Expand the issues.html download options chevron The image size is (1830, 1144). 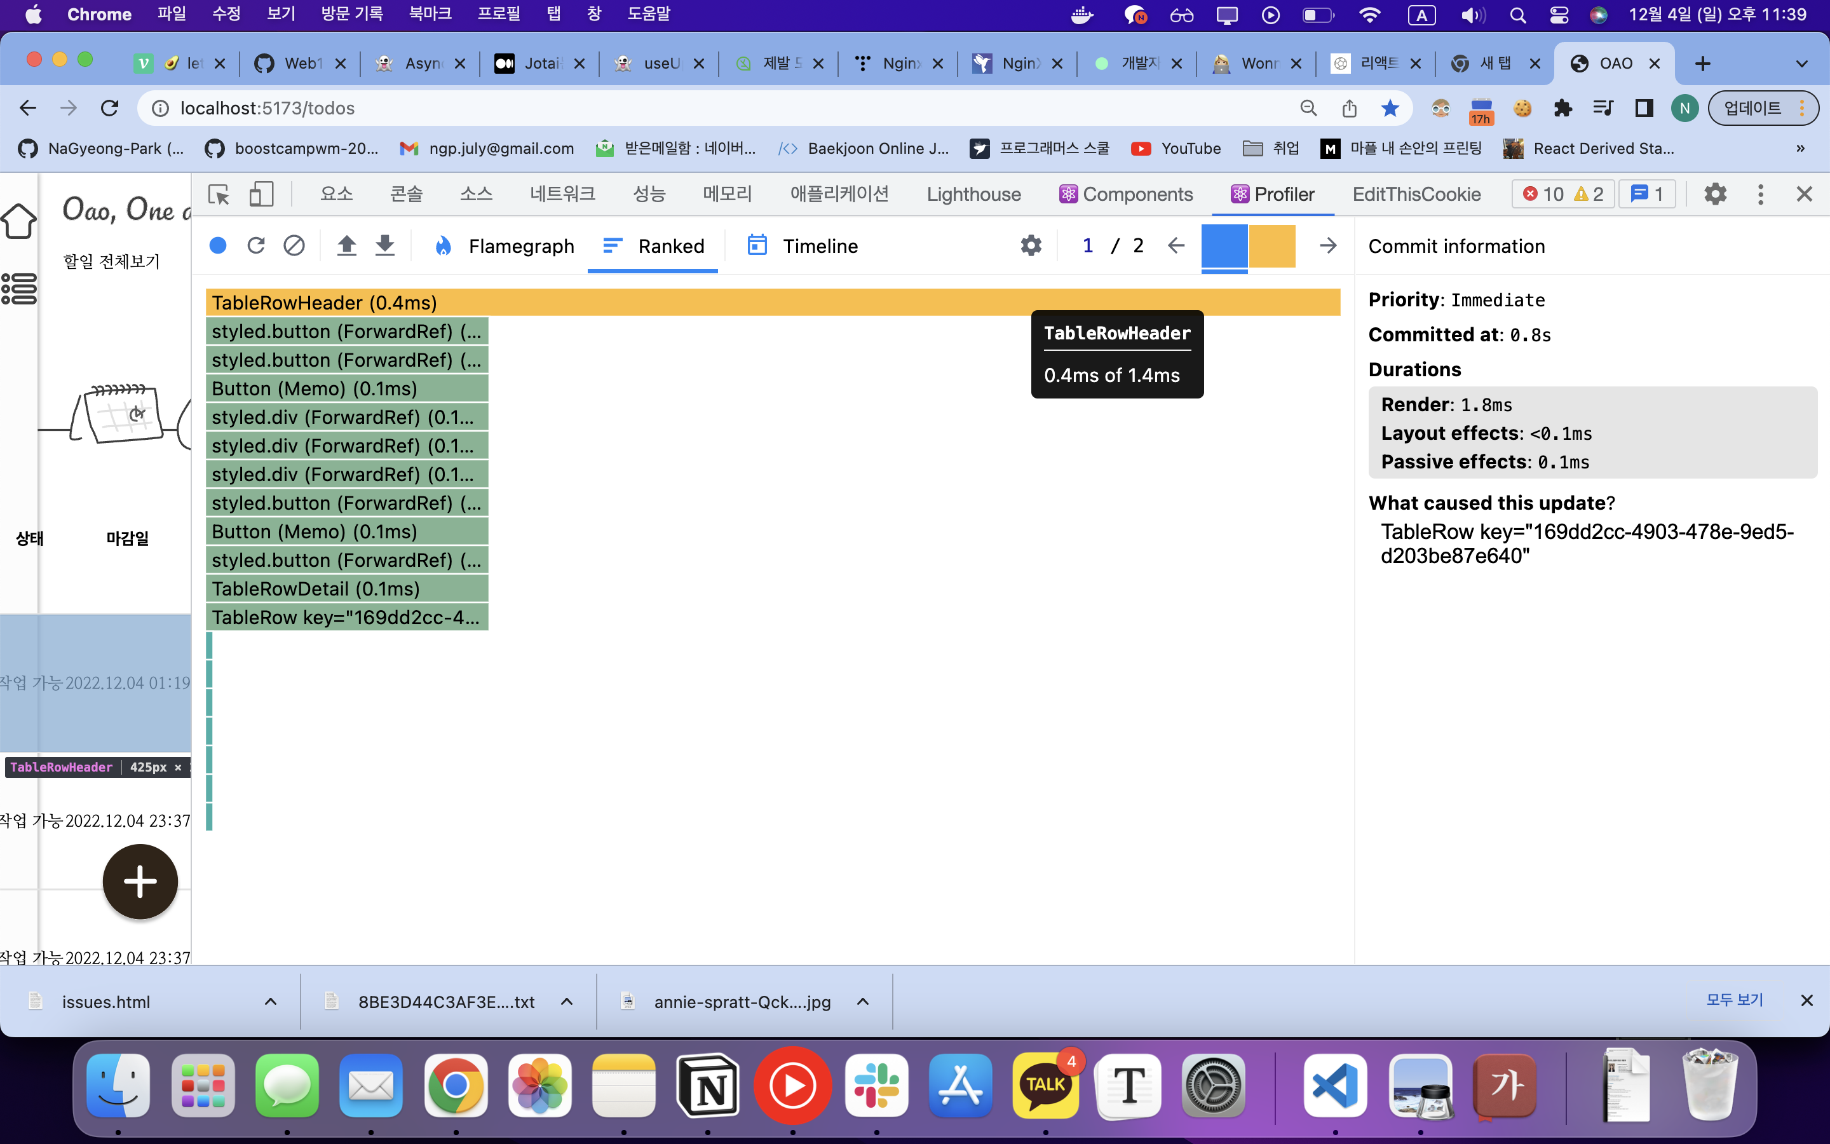[x=271, y=1002]
